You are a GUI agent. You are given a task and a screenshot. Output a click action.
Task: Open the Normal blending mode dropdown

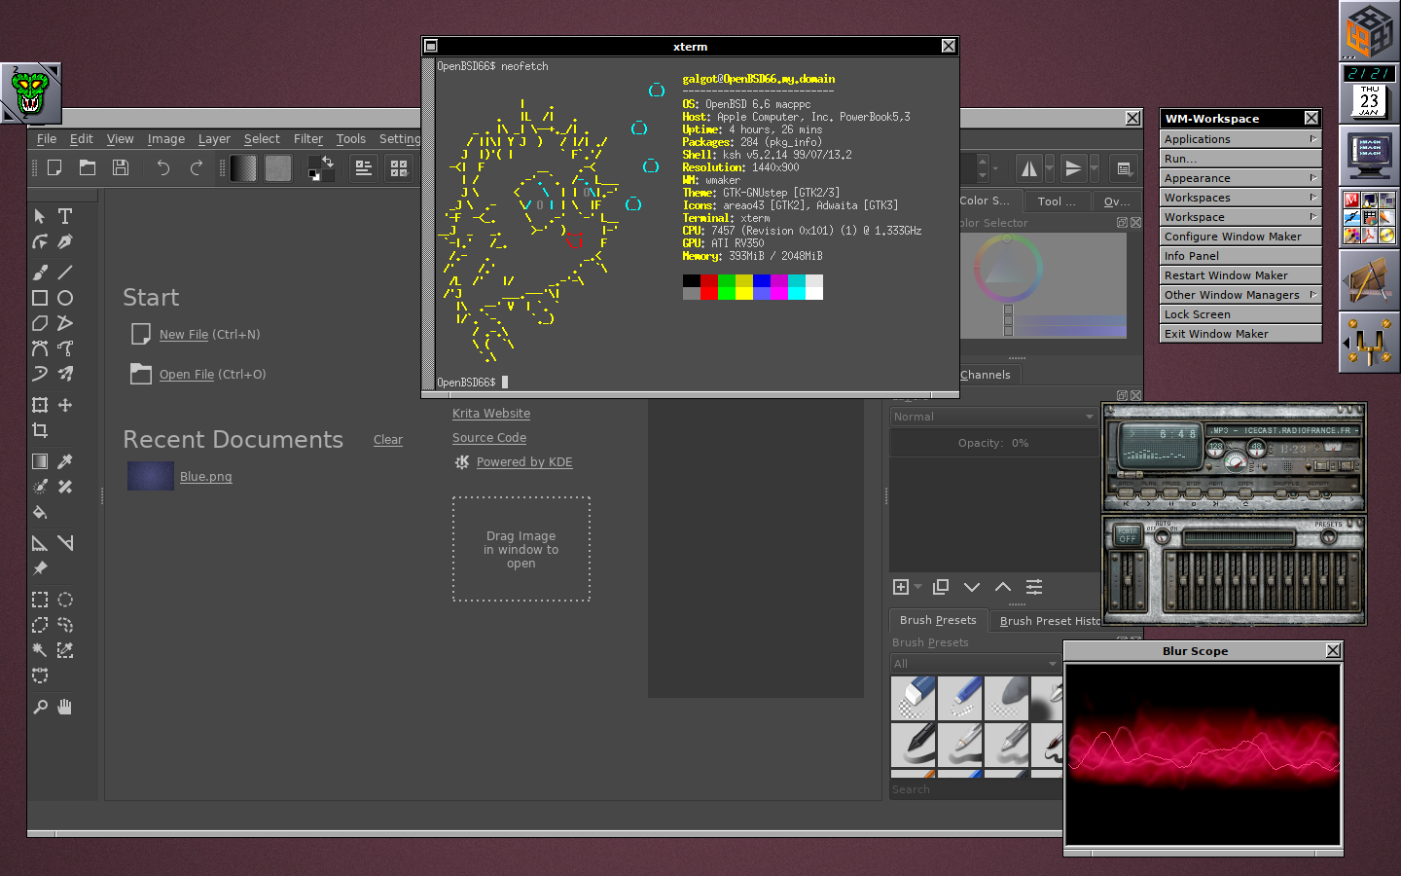[993, 417]
